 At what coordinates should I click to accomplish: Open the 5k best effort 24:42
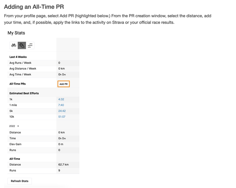(62, 111)
